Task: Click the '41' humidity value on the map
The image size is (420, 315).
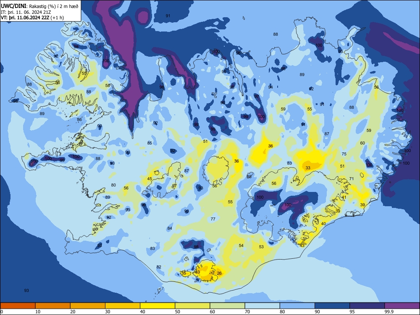Action: [x=344, y=197]
